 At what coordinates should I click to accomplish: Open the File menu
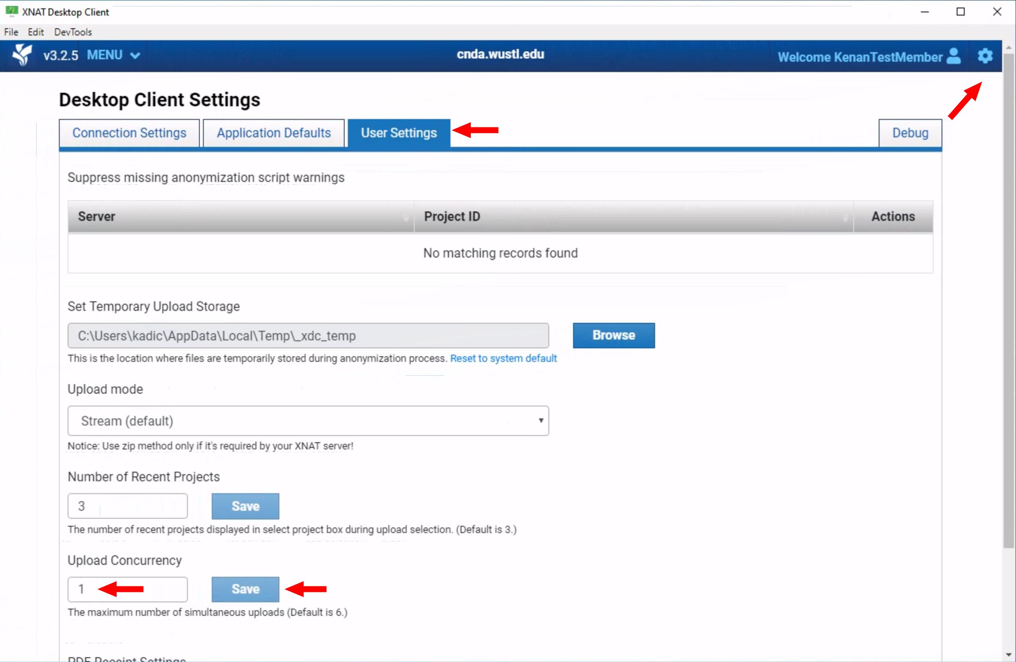pyautogui.click(x=11, y=32)
